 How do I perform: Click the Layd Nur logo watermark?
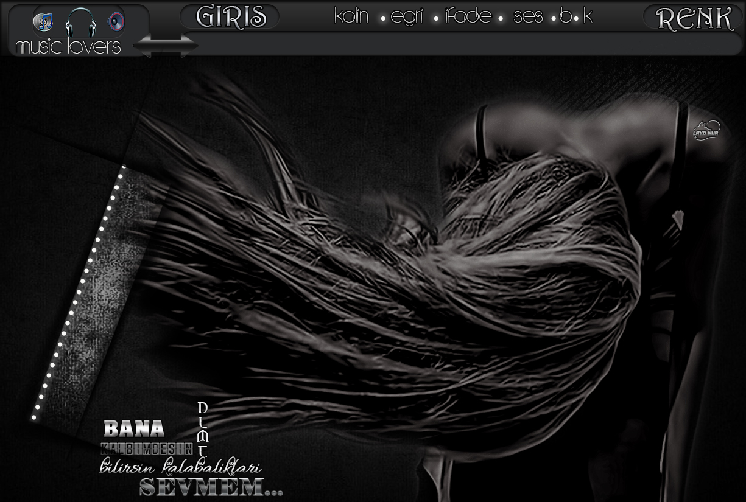click(x=705, y=131)
